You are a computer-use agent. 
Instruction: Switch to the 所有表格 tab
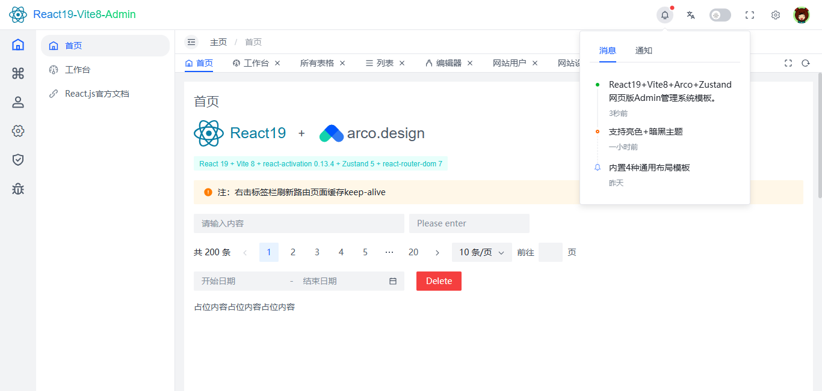click(x=317, y=63)
